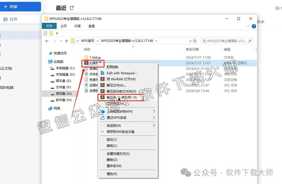
Task: Click the address bar refresh button
Action: click(x=195, y=41)
